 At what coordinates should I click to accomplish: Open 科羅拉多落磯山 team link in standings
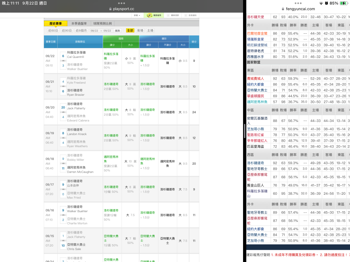pyautogui.click(x=257, y=193)
